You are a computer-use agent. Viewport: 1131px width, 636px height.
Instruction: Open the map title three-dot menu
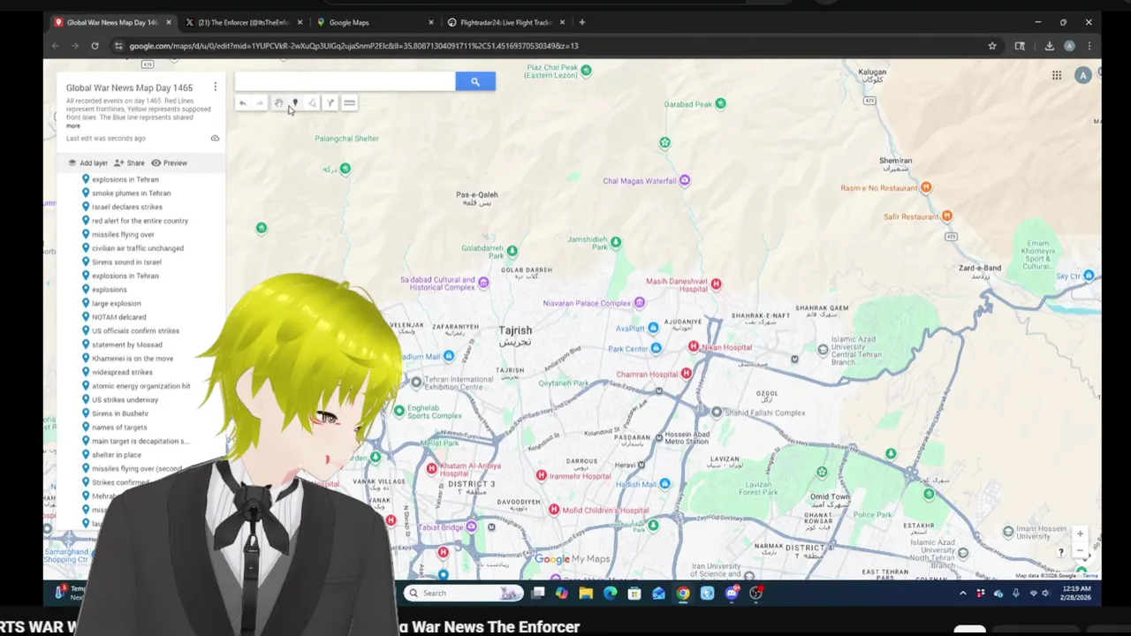pos(215,87)
